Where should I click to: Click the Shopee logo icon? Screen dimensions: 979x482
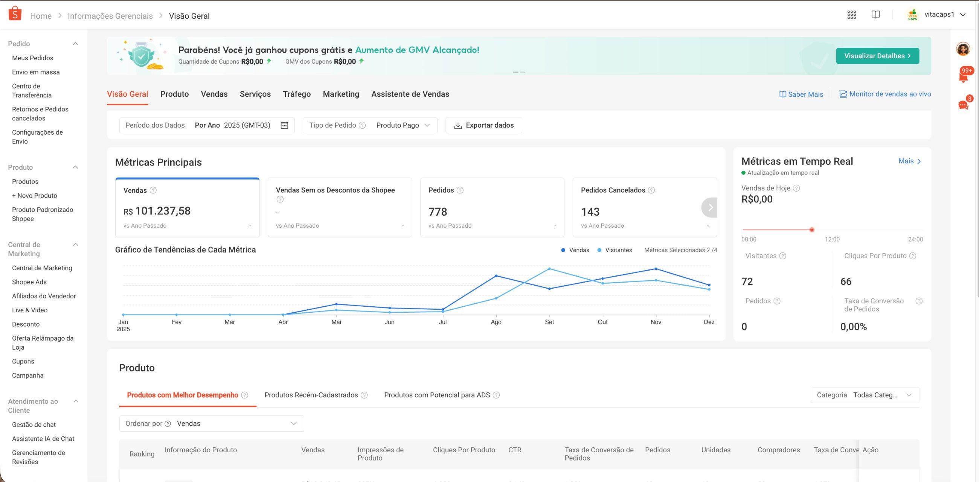coord(14,14)
